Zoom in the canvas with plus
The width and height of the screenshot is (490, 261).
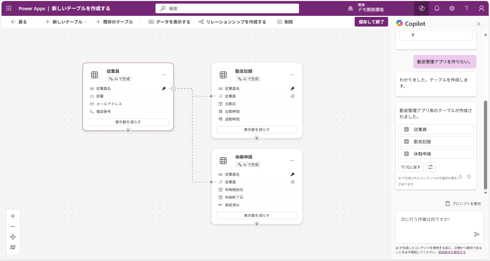13,216
